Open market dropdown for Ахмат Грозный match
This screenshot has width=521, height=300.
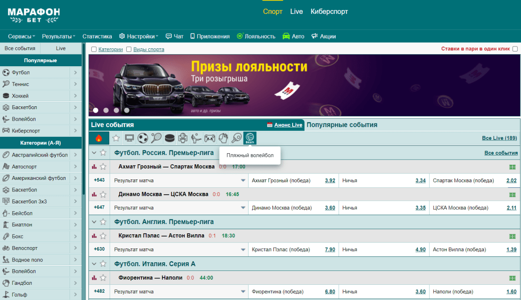coord(243,180)
